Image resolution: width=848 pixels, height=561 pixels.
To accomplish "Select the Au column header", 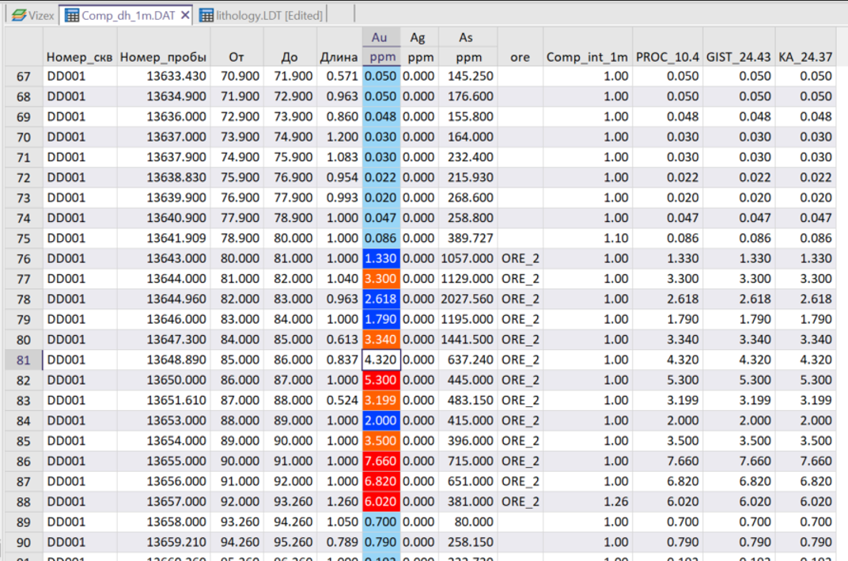I will point(380,37).
